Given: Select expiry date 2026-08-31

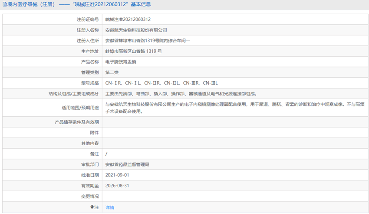Looking at the screenshot, I should pos(117,185).
